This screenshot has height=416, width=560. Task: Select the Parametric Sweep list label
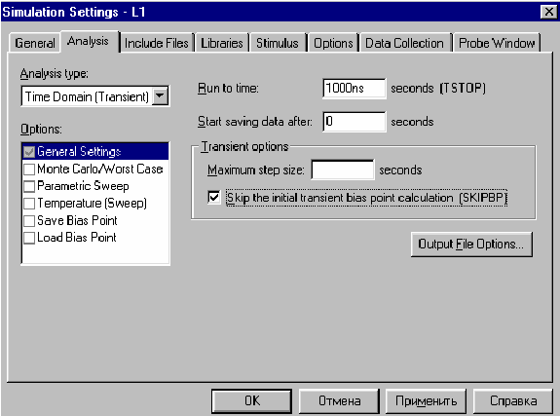click(x=83, y=186)
